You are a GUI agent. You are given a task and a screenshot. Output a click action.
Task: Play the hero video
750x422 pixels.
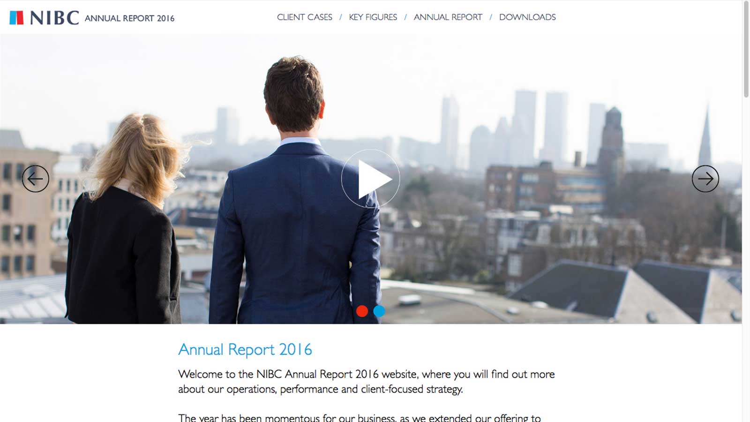click(370, 179)
